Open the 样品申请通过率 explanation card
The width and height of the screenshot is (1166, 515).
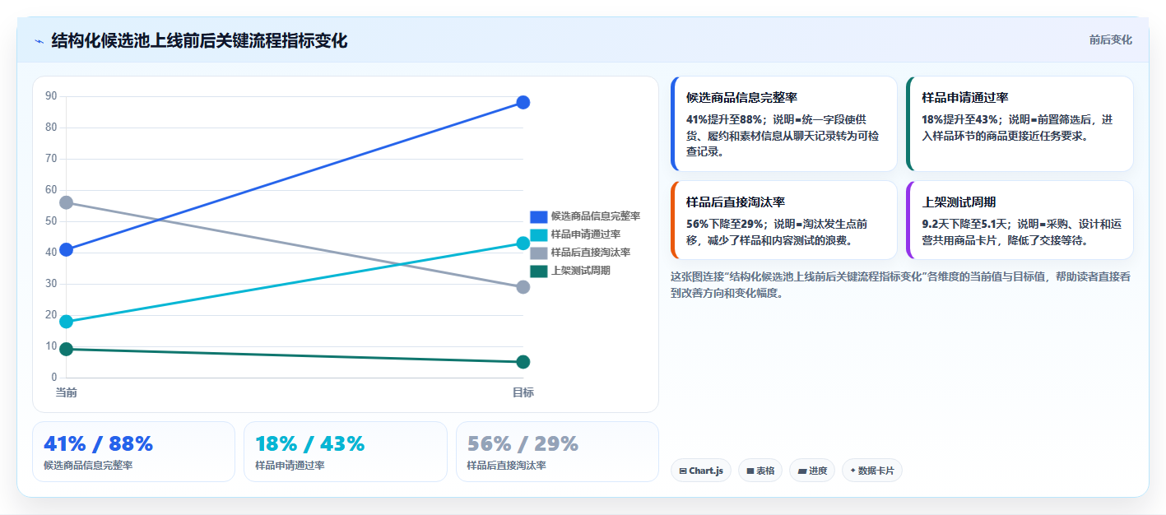[x=1020, y=123]
